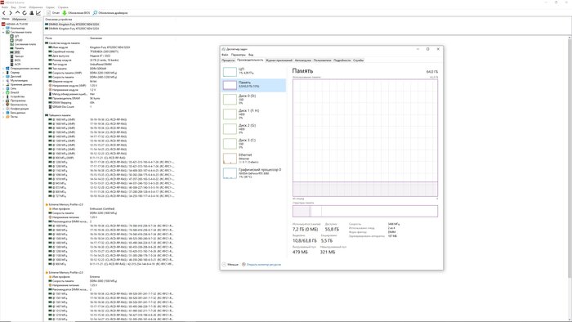Click the Back arrow in AIDA64 toolbar

[4, 13]
